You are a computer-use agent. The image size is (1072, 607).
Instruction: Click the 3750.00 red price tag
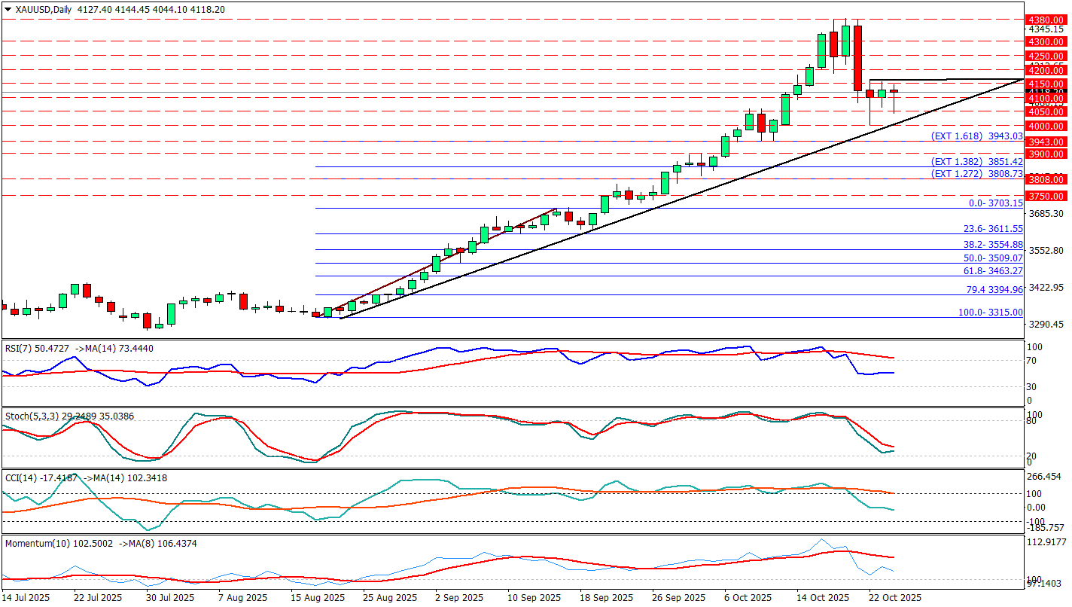[1046, 196]
